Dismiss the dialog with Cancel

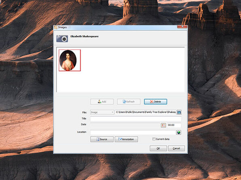pos(176,148)
